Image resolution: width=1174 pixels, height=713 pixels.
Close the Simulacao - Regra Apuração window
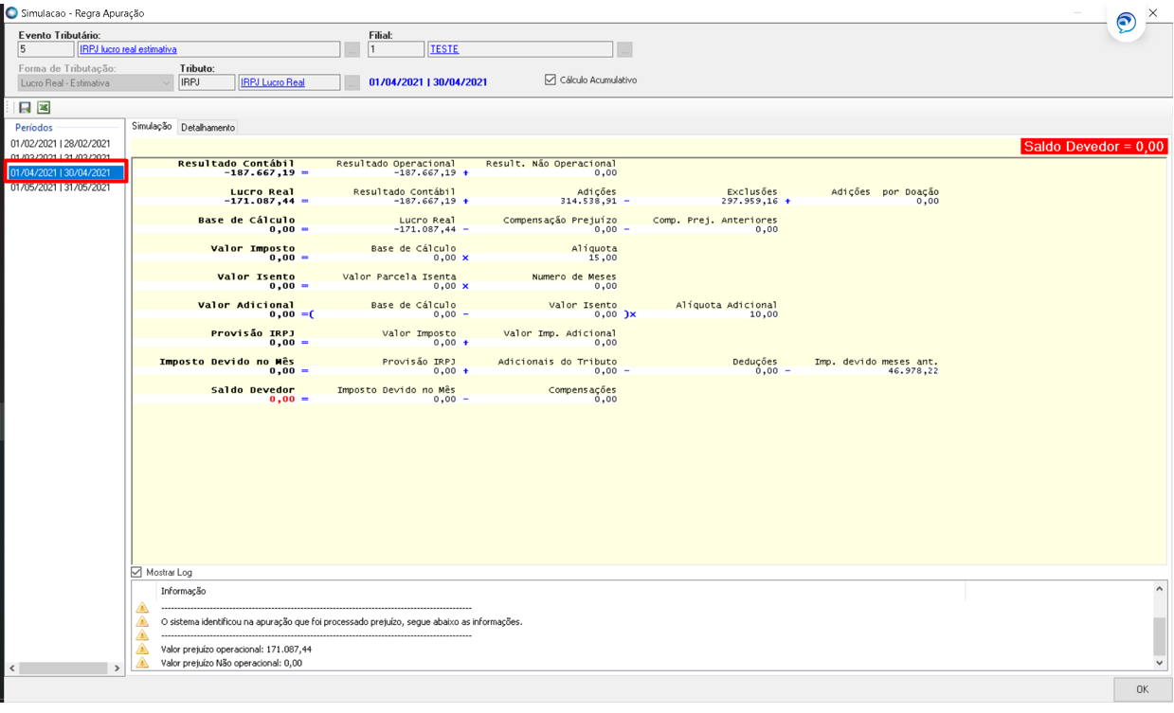click(x=1153, y=13)
